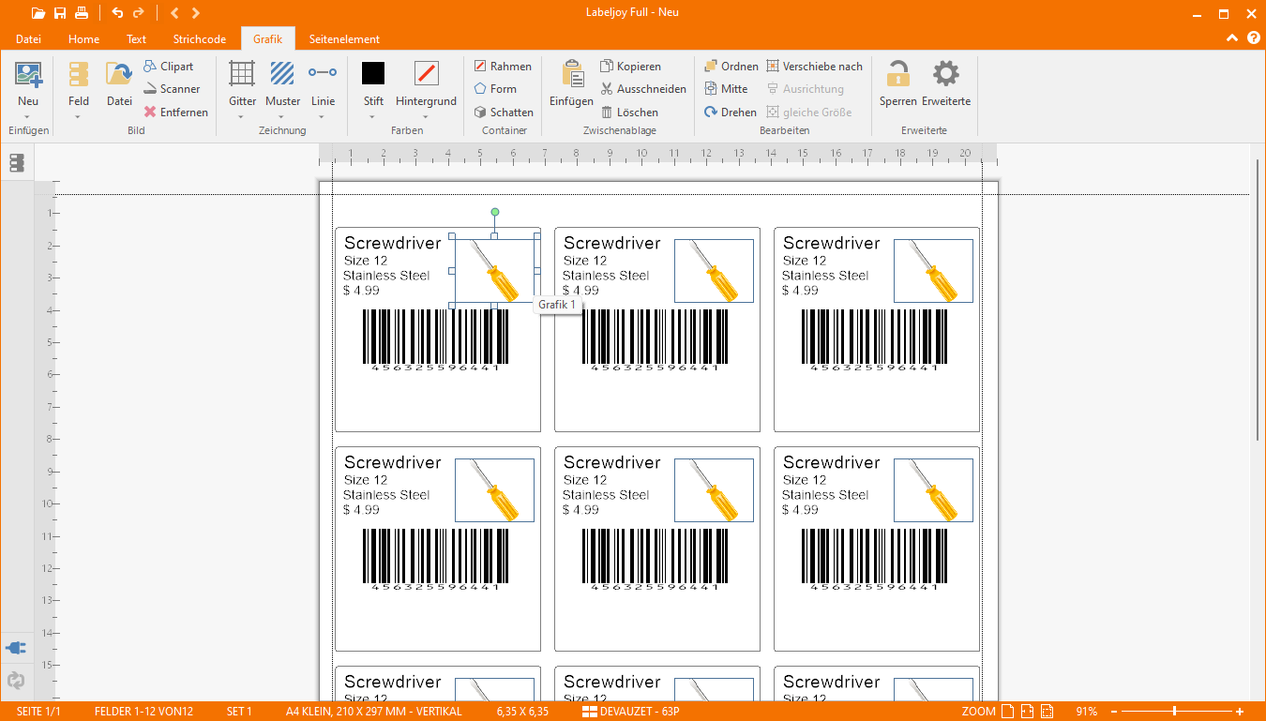Screen dimensions: 1266x721
Task: Open the Ordnen arrange option
Action: point(731,67)
